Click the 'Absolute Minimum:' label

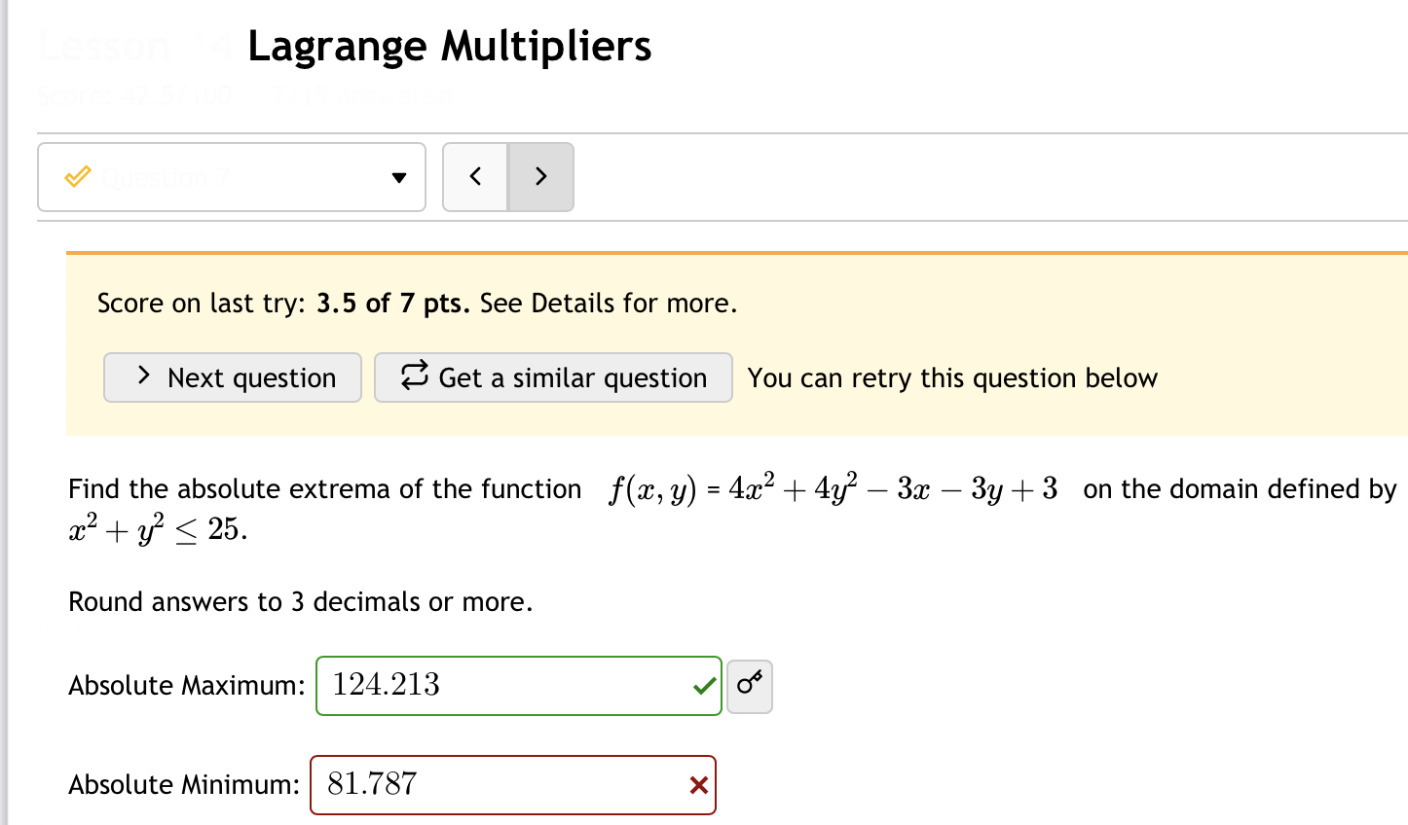pyautogui.click(x=184, y=785)
